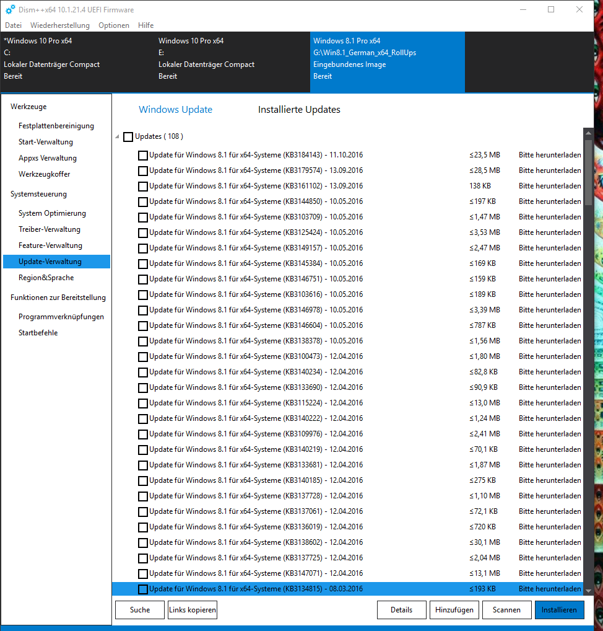Viewport: 603px width, 631px height.
Task: Click the Werkzeuge section header
Action: [x=28, y=107]
